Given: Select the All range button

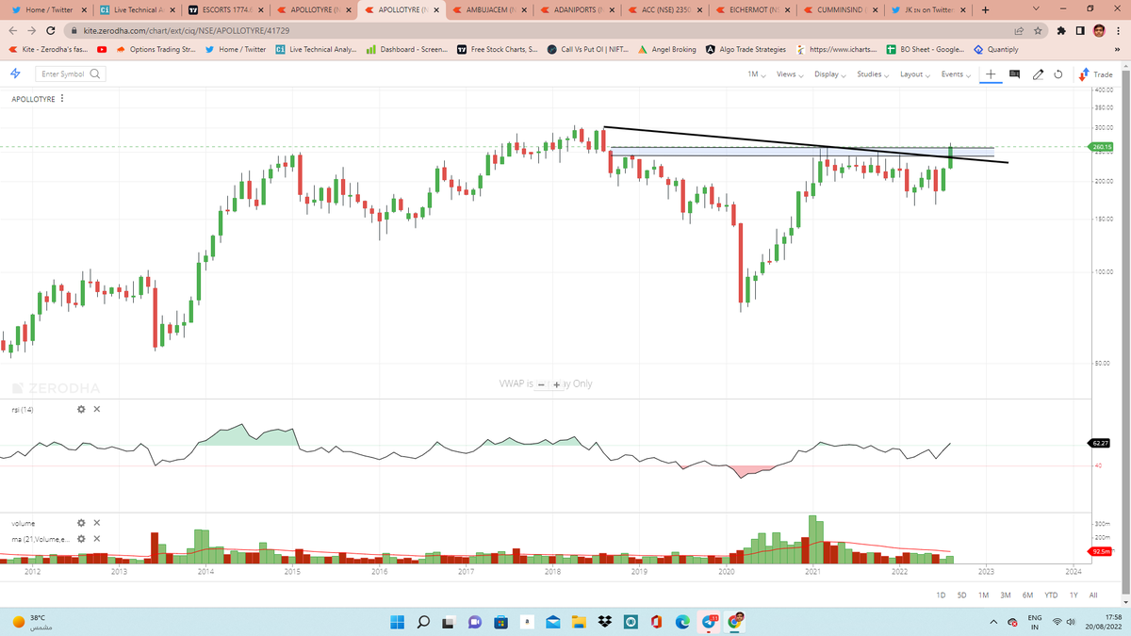Looking at the screenshot, I should point(1093,595).
